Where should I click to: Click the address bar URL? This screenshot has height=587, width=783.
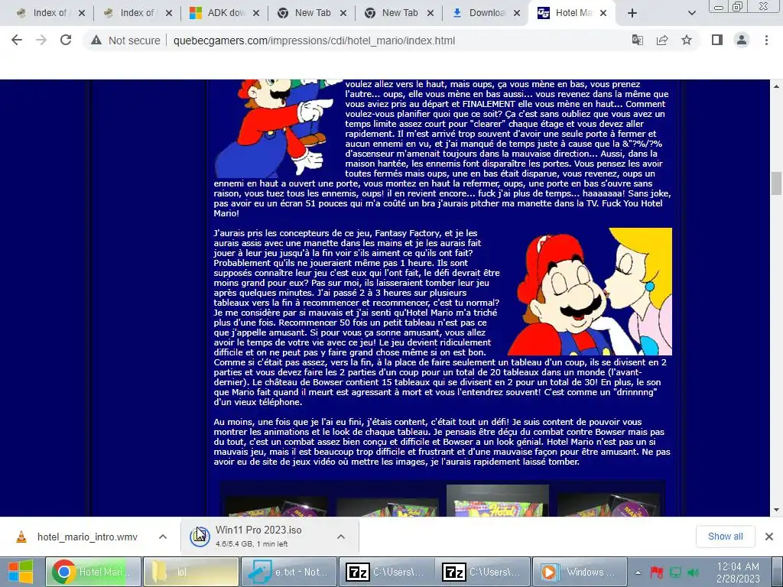point(314,41)
